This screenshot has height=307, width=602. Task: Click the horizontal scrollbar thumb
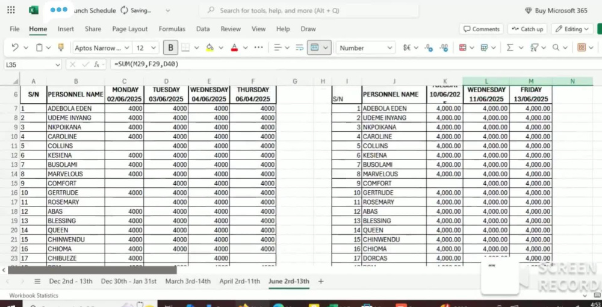(92, 270)
